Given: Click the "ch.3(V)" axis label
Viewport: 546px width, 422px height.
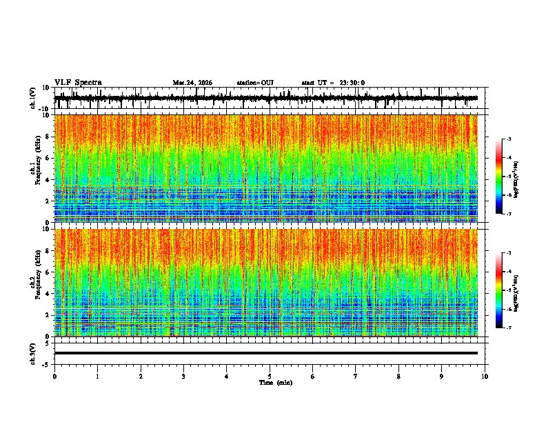Looking at the screenshot, I should [33, 354].
